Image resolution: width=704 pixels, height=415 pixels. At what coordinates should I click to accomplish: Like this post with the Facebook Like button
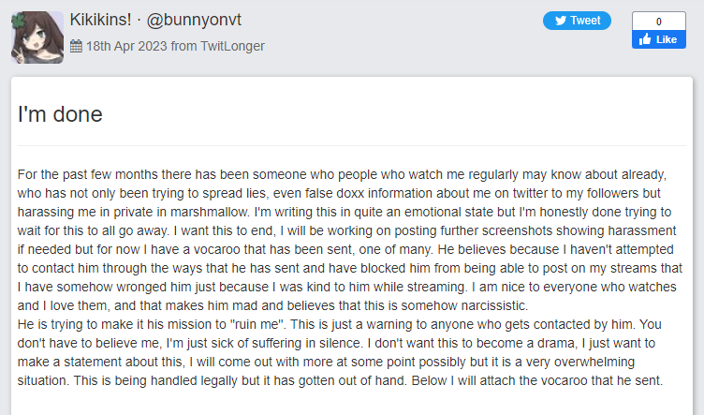click(659, 39)
